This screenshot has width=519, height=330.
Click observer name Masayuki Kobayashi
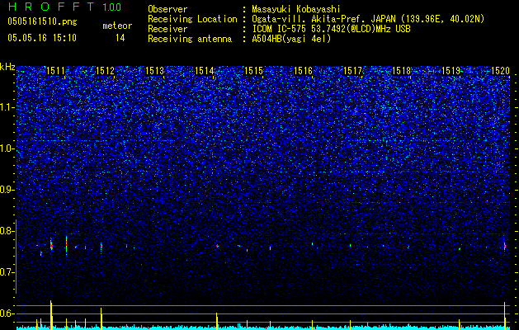[296, 9]
